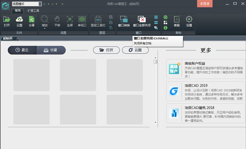Screen dimensions: 246x149
Task: Select the 扩展工具 ribbon tab
Action: coord(33,11)
